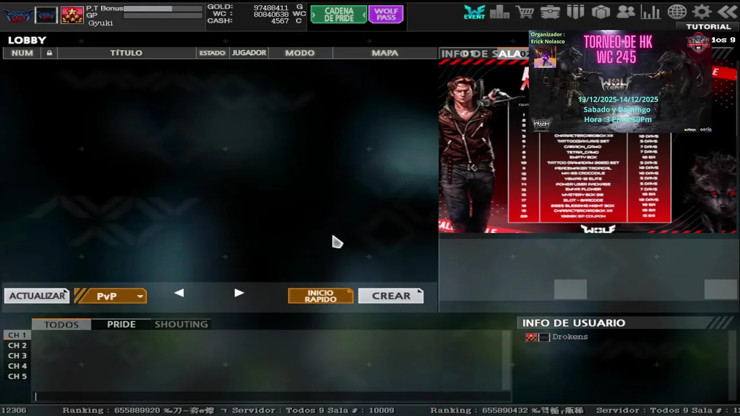Click the lock column header icon
Image resolution: width=740 pixels, height=416 pixels.
(49, 53)
